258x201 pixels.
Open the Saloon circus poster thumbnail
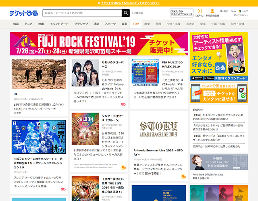[85, 129]
